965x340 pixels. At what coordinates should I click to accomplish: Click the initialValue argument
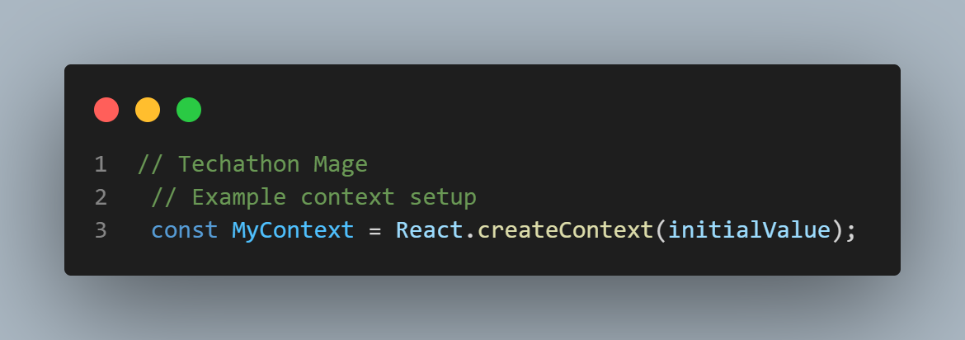tap(749, 230)
